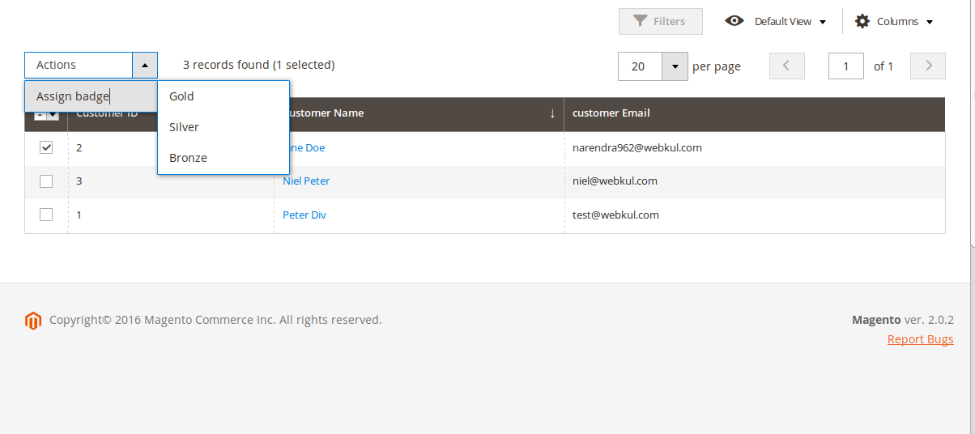The height and width of the screenshot is (434, 975).
Task: Click the Columns gear icon
Action: (x=862, y=21)
